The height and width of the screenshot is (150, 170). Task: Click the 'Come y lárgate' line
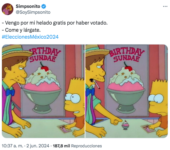[x=21, y=30]
